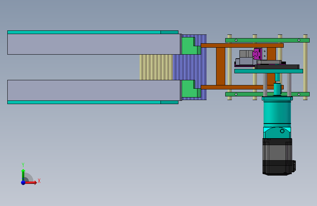Click the right hole on the top green plate
This screenshot has width=317, height=206.
299,40
